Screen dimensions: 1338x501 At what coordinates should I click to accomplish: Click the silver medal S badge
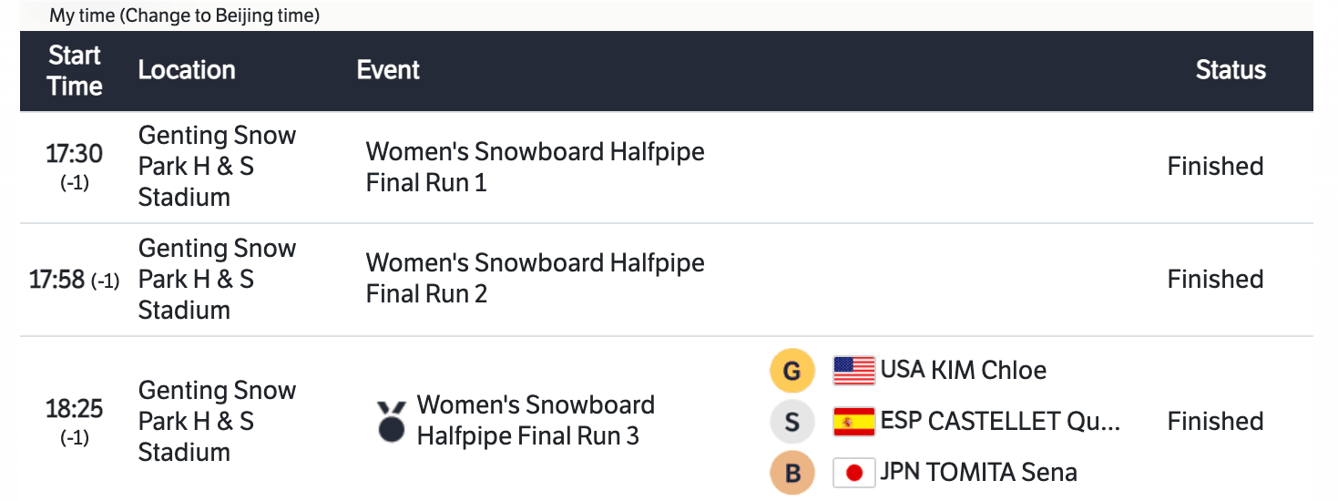[792, 422]
